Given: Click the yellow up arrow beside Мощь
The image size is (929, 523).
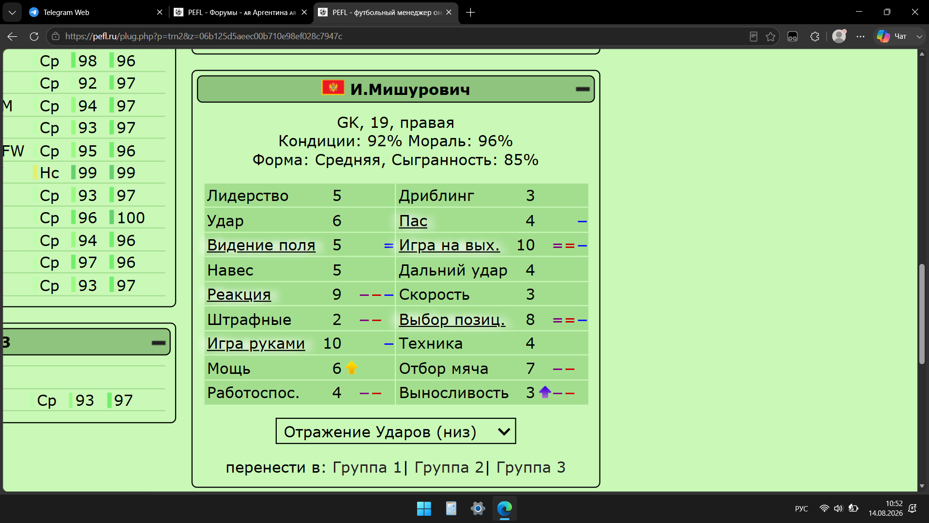Looking at the screenshot, I should pos(352,368).
